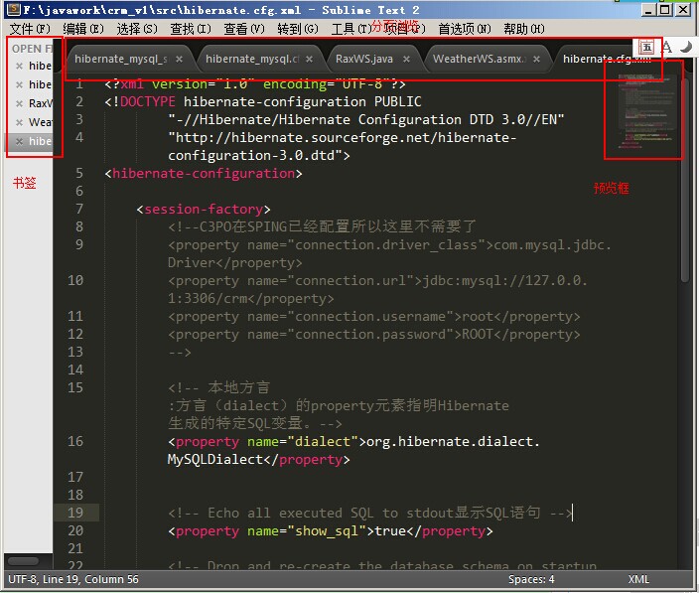Click the Sublime Text title bar icon
Viewport: 699px width, 593px height.
point(12,10)
